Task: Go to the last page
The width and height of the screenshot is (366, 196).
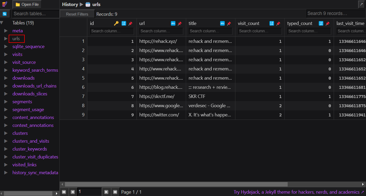Action: tap(115, 192)
